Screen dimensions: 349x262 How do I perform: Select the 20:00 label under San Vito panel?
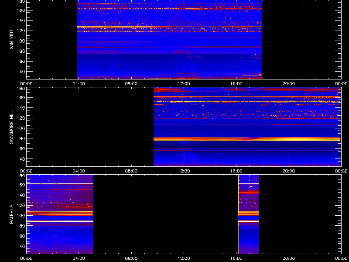(289, 84)
